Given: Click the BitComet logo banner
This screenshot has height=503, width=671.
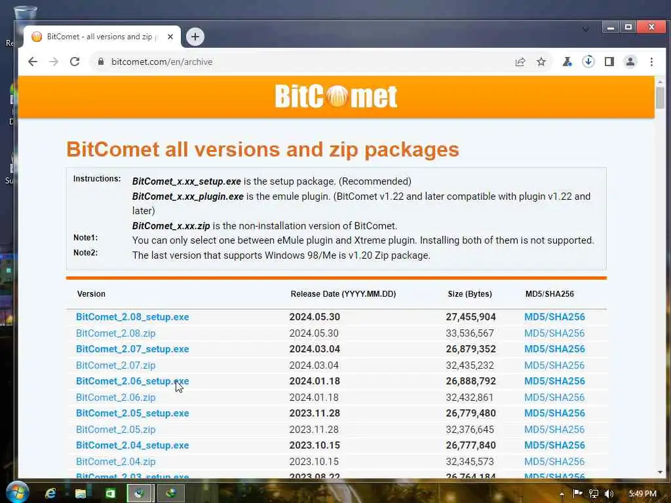Looking at the screenshot, I should click(x=336, y=97).
